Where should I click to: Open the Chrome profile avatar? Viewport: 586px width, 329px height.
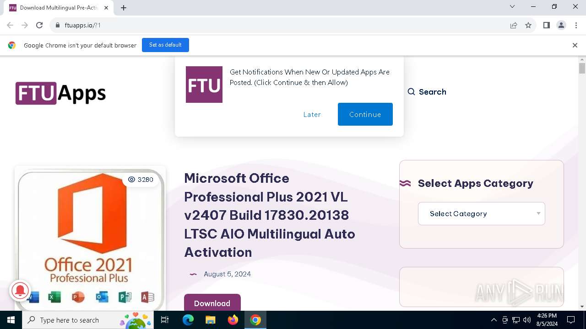coord(561,25)
